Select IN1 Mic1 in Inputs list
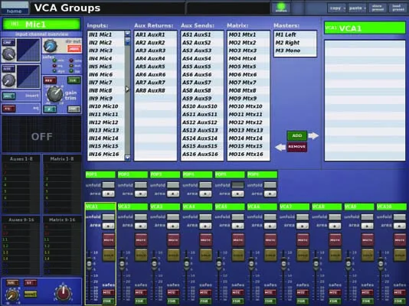This screenshot has height=306, width=409. [106, 34]
